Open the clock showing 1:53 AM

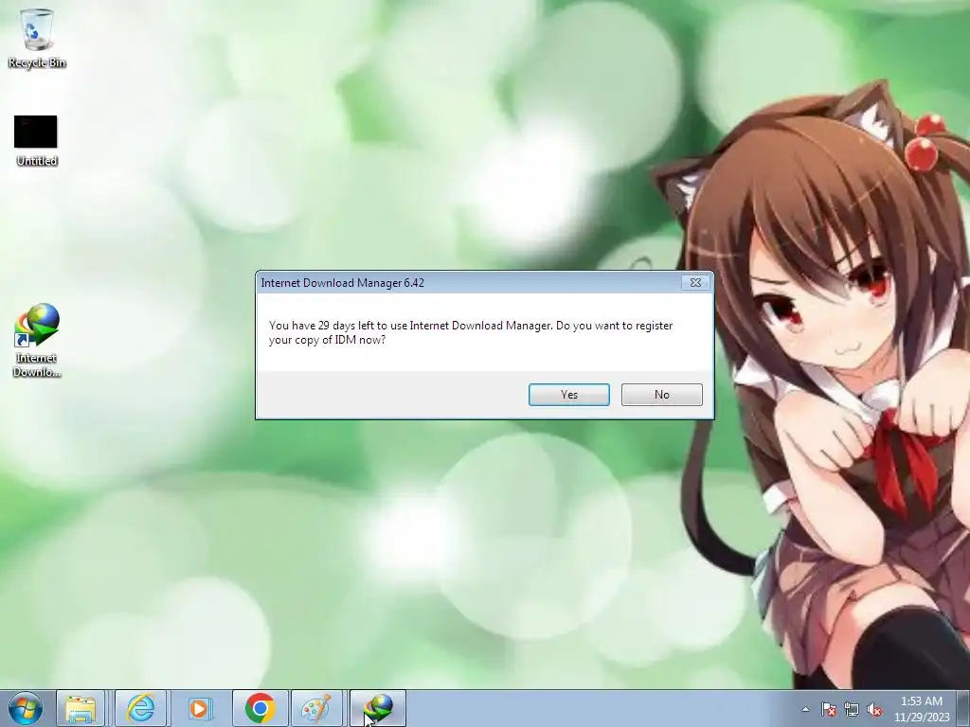921,709
